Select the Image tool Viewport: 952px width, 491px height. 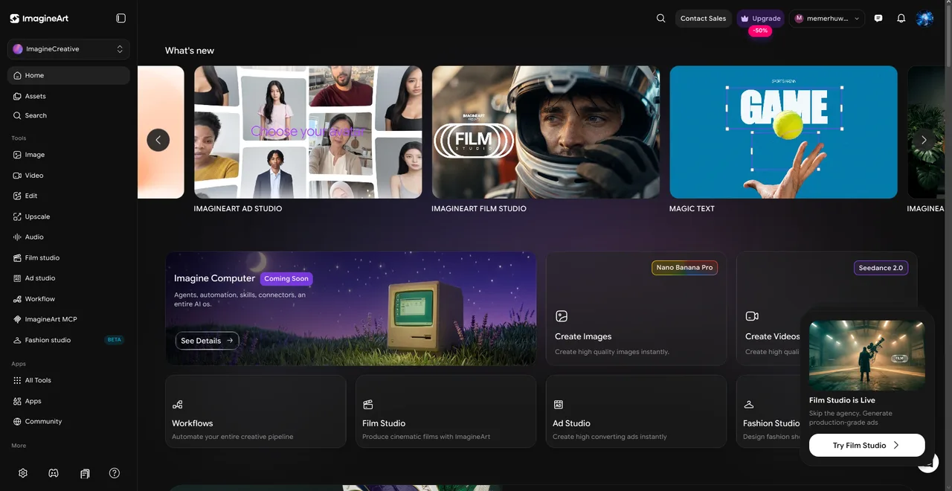pyautogui.click(x=68, y=155)
